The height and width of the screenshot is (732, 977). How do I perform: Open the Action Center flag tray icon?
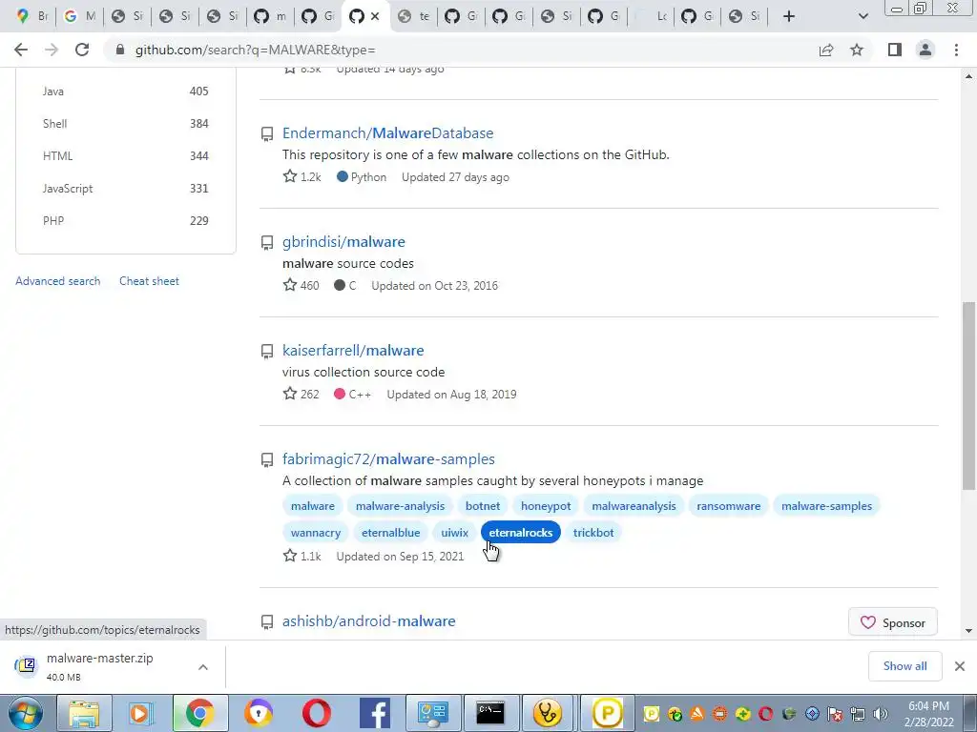click(x=835, y=714)
